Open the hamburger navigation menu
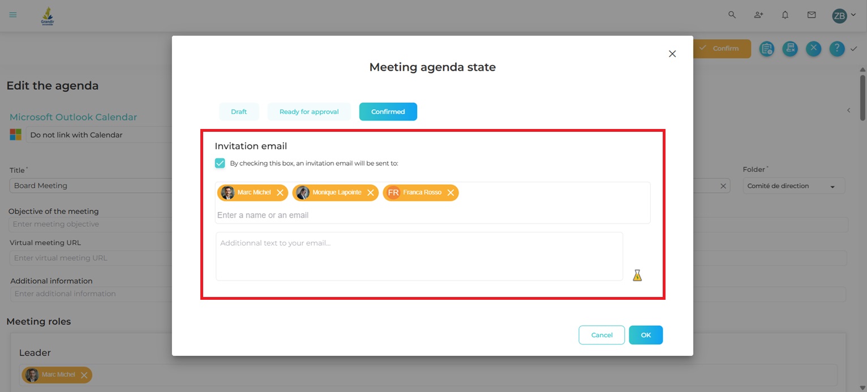The image size is (867, 392). coord(13,15)
